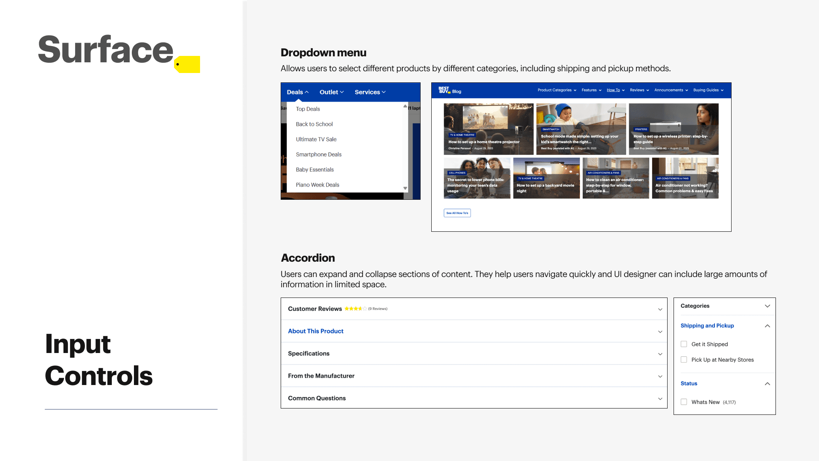Open the About This Product link
Screen dimensions: 819x461
point(316,331)
